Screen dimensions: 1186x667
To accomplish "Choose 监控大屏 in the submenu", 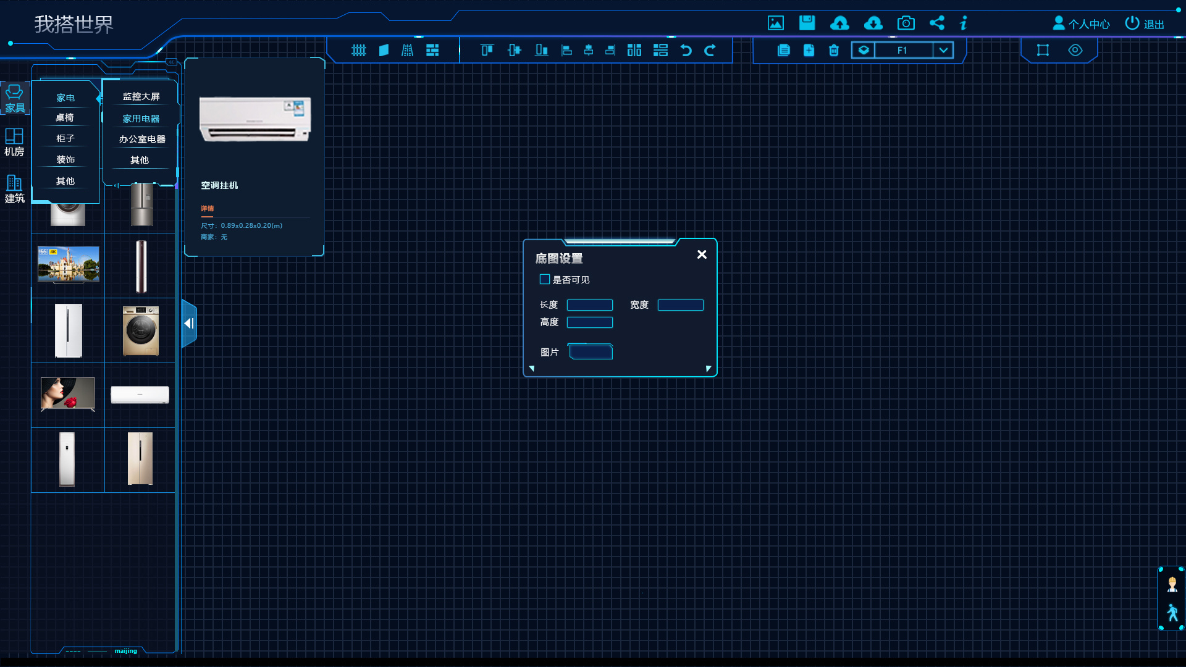I will [141, 96].
